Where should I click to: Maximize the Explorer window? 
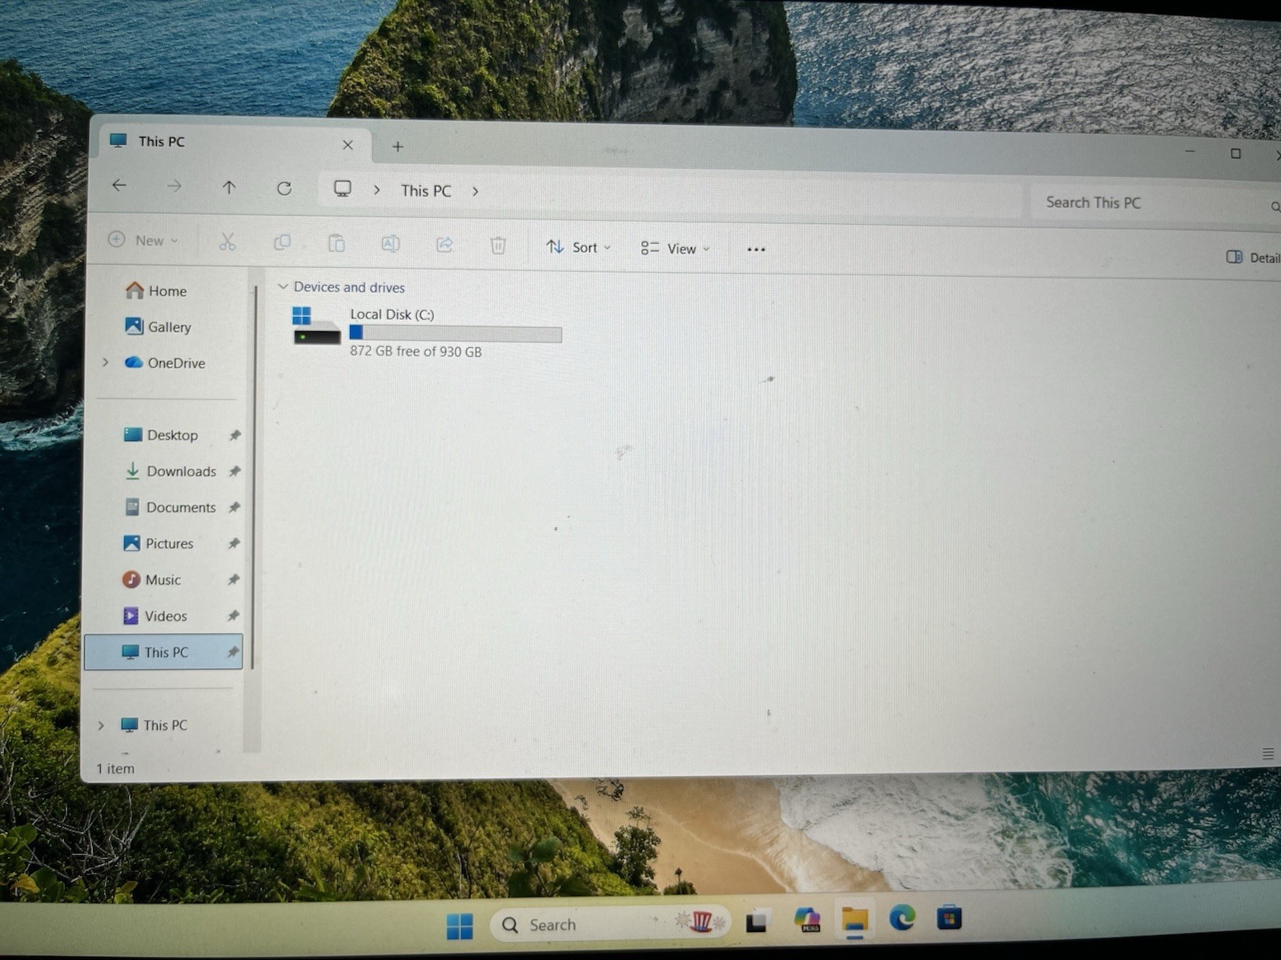(x=1235, y=154)
